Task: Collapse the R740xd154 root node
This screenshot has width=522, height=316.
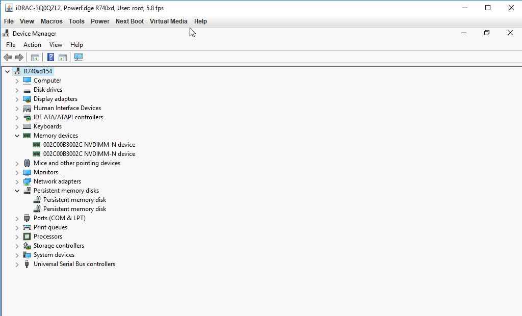Action: point(7,71)
